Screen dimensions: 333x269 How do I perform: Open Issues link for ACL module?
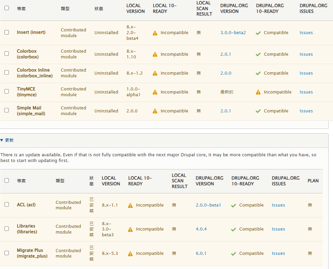click(278, 205)
